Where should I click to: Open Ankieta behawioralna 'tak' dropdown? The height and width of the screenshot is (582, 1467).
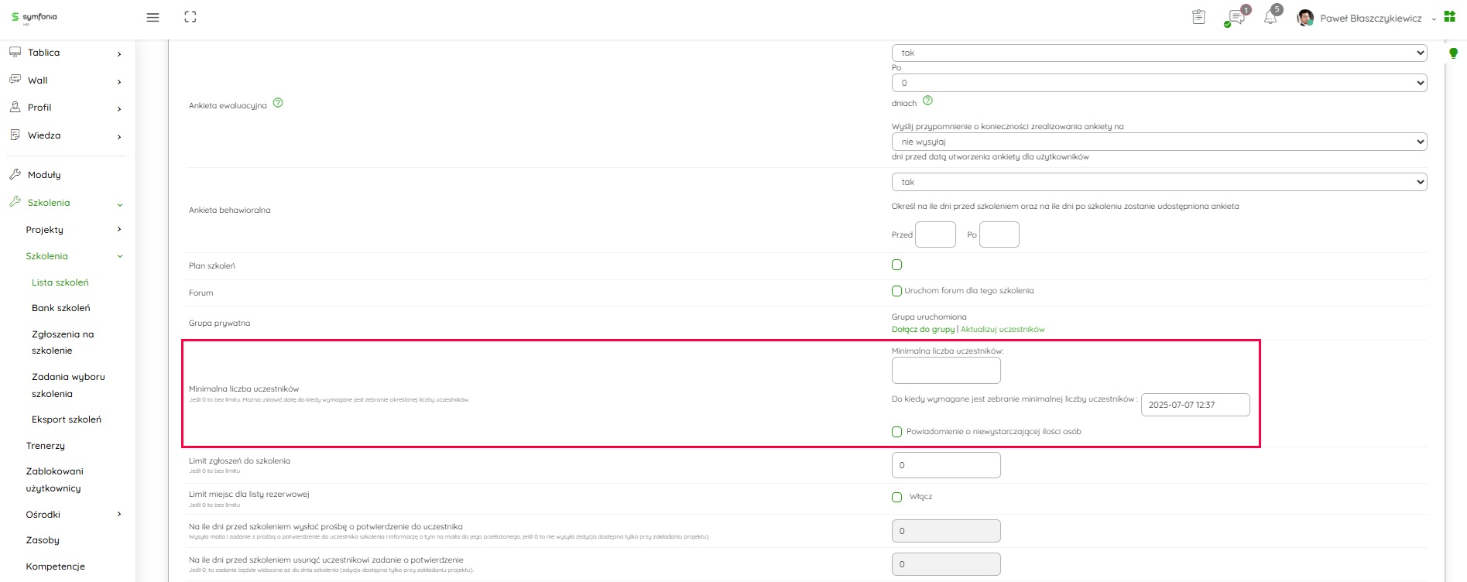pyautogui.click(x=1158, y=182)
